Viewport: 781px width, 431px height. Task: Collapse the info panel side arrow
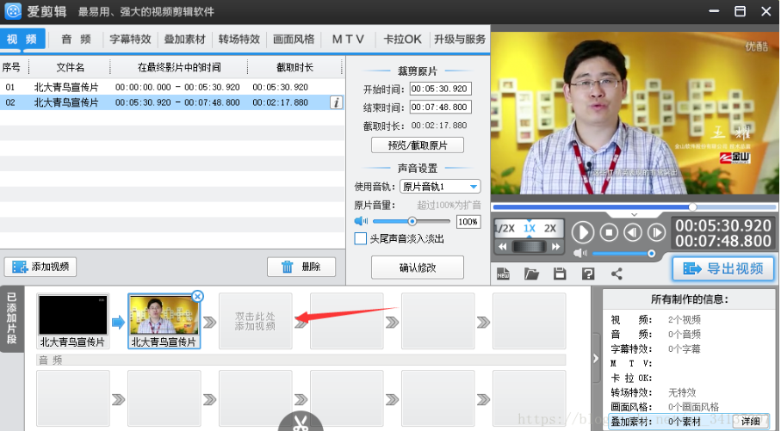coord(596,359)
